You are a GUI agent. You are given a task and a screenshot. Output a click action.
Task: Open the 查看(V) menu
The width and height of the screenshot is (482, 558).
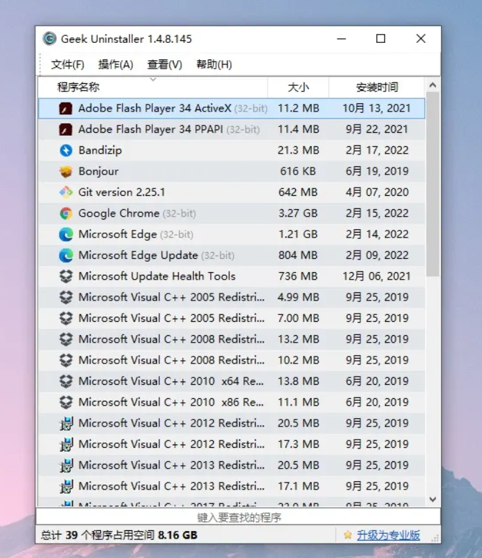(x=165, y=64)
